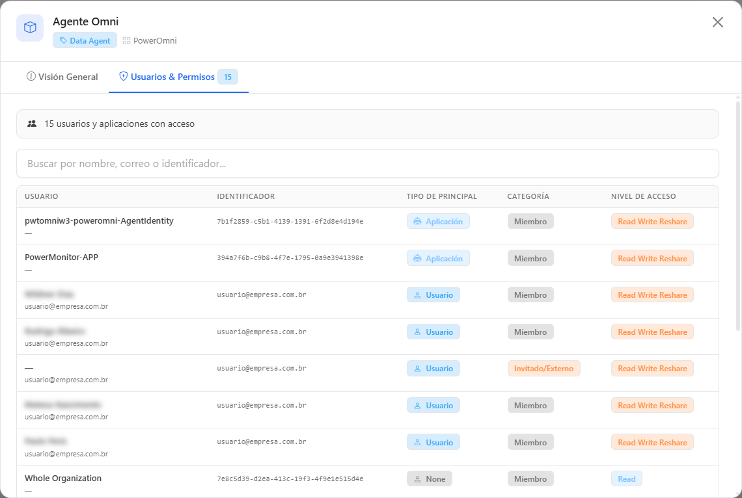The width and height of the screenshot is (742, 498).
Task: Click the '15 usuarios y aplicaciones con acceso' text
Action: 119,124
